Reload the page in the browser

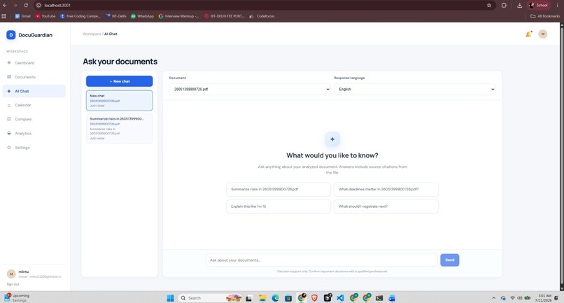coord(26,6)
